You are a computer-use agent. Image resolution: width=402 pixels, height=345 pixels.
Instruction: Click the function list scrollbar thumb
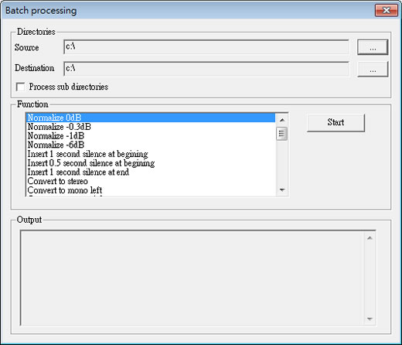tap(282, 134)
